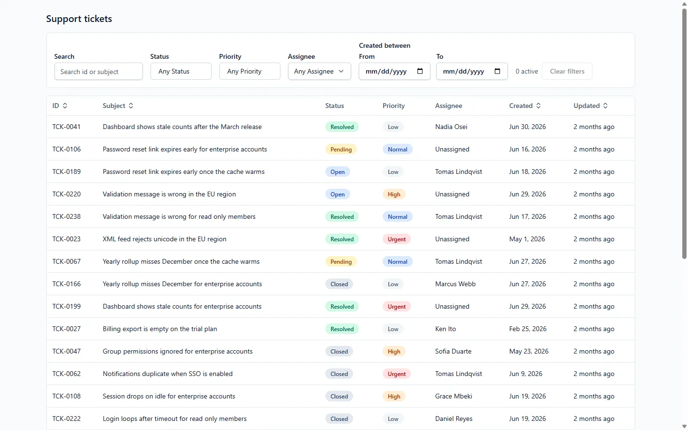The height and width of the screenshot is (430, 688).
Task: Click assignee Marcus Webb
Action: point(455,284)
